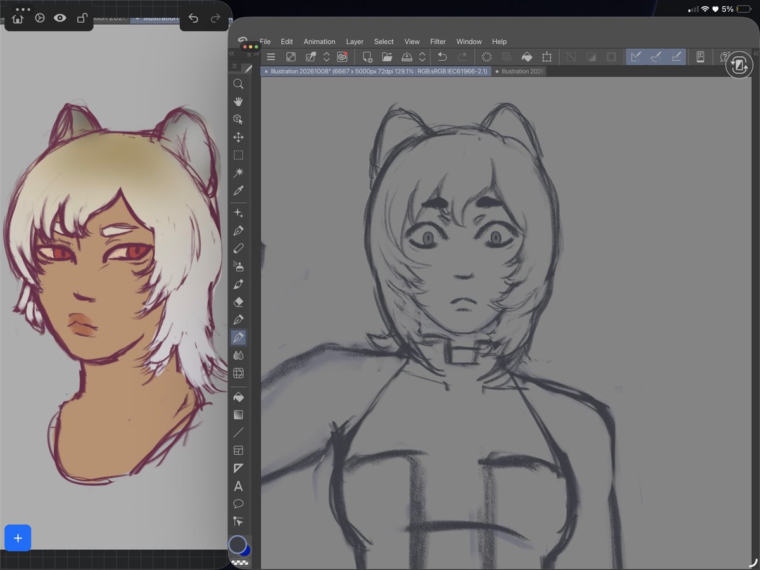Image resolution: width=760 pixels, height=570 pixels.
Task: Open Select menu
Action: [x=384, y=42]
